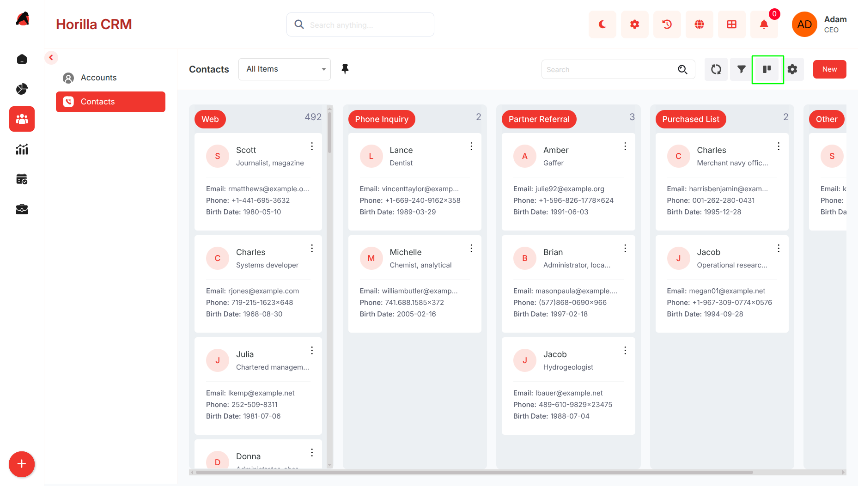Collapse the side menu with the chevron
The image size is (858, 486).
pyautogui.click(x=51, y=58)
